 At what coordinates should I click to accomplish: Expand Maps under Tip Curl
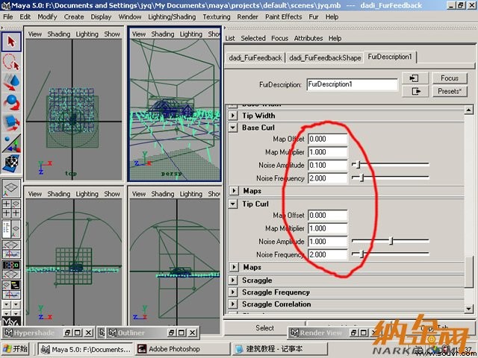234,267
